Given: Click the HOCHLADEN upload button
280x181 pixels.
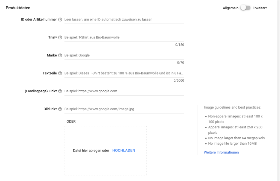Looking at the screenshot, I should click(124, 150).
